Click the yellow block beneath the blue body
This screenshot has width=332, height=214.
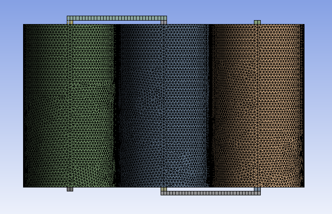[x=164, y=189]
